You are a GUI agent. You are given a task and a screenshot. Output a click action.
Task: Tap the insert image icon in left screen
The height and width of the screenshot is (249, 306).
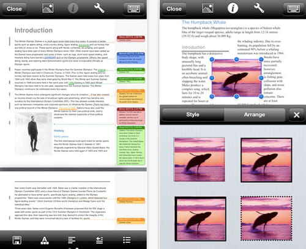point(48,9)
